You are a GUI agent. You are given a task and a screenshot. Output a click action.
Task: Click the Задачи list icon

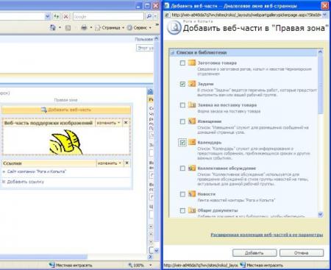(x=192, y=84)
